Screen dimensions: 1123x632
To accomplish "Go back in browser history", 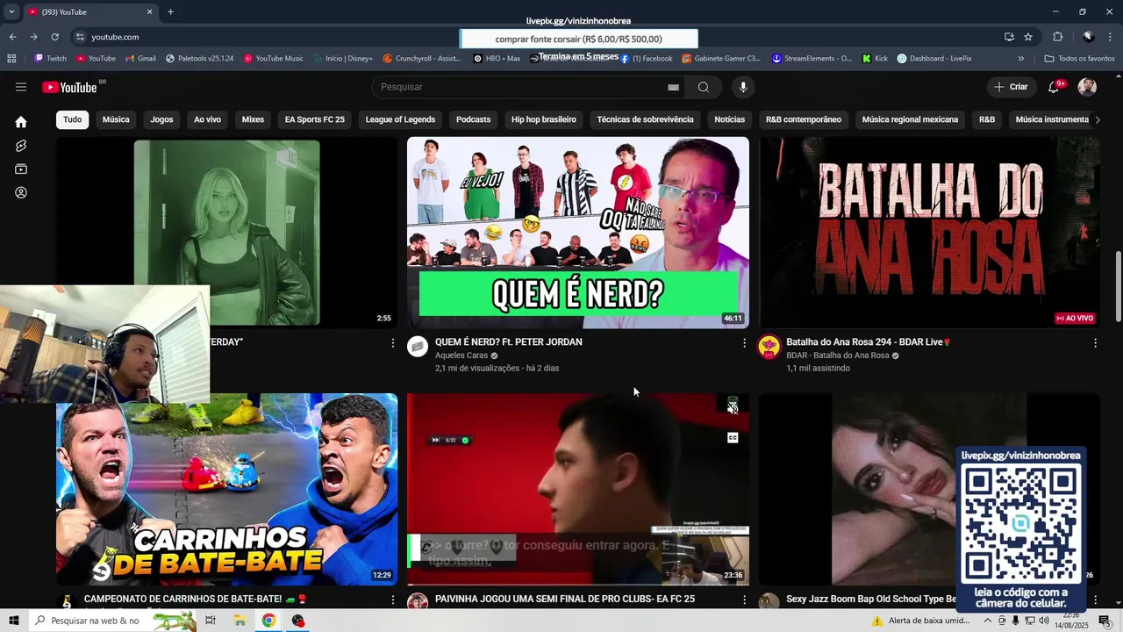I will coord(12,37).
